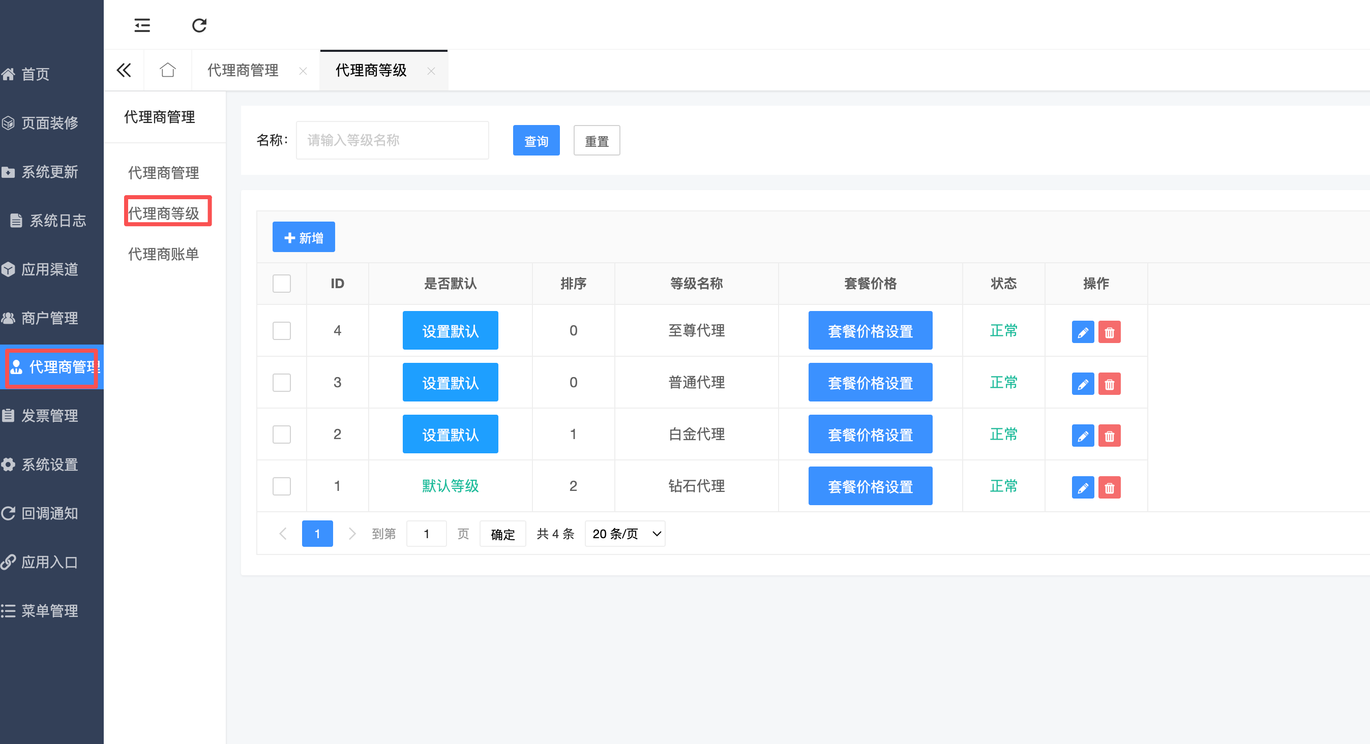Check the checkbox for row ID 4

click(281, 330)
